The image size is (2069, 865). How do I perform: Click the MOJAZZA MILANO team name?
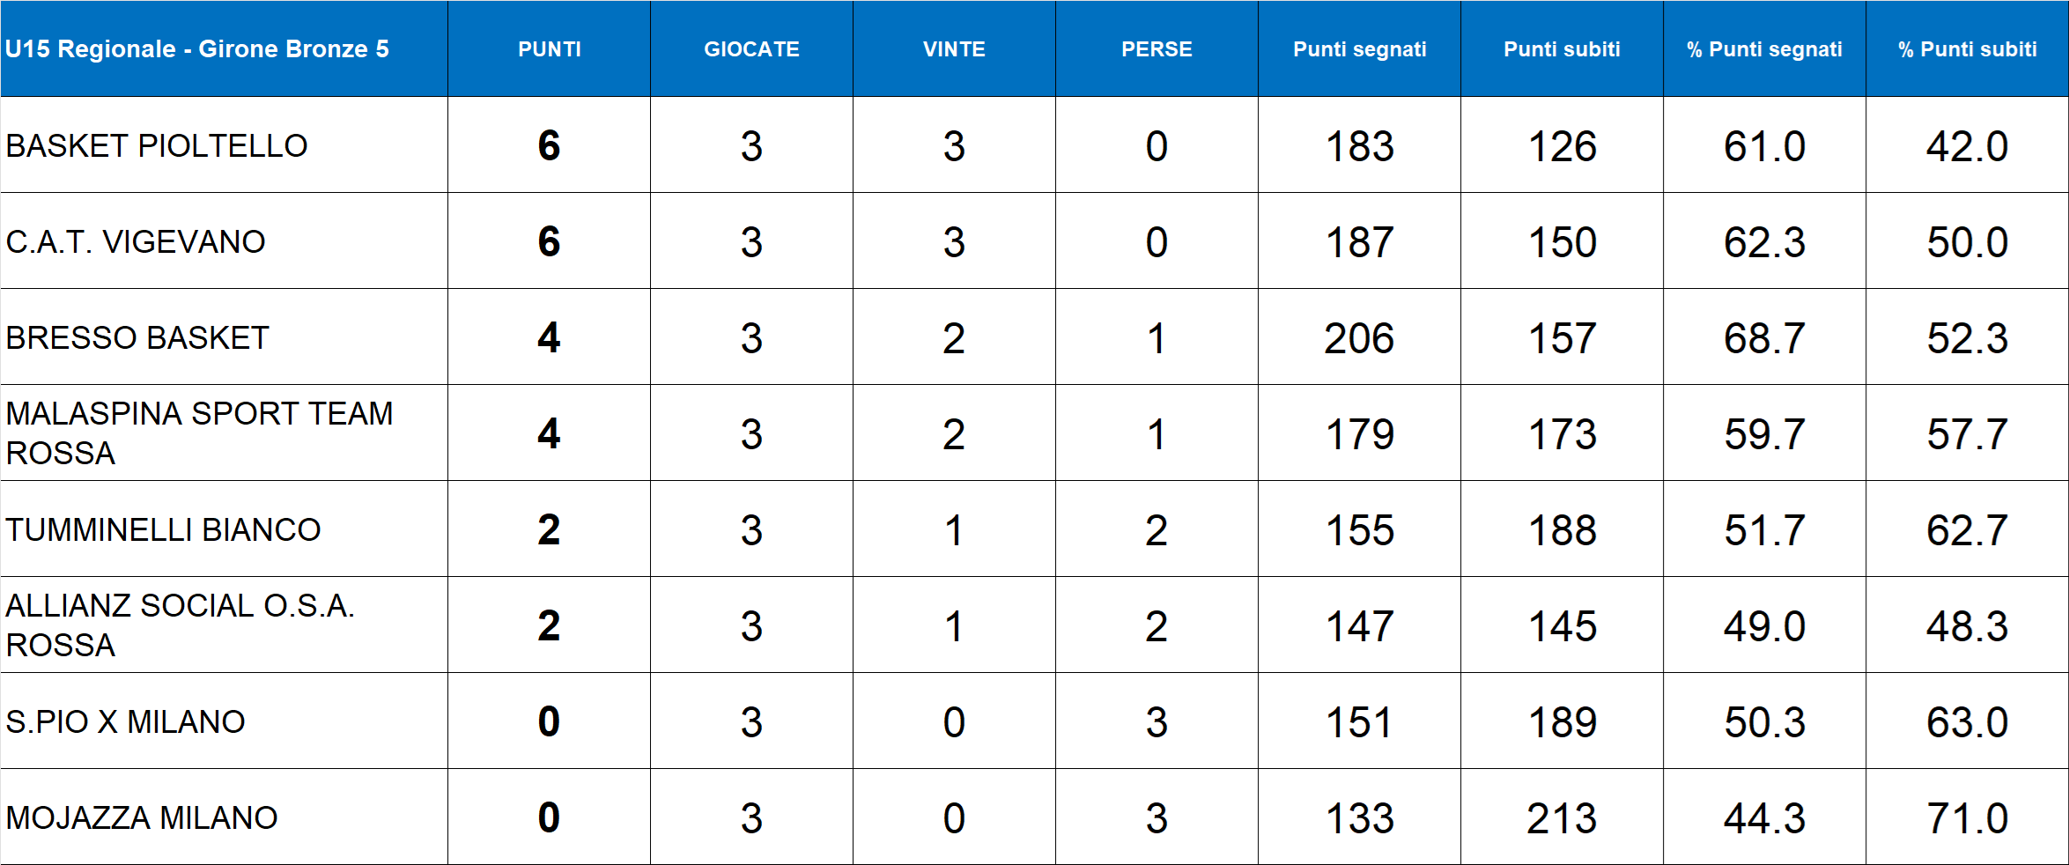click(142, 818)
